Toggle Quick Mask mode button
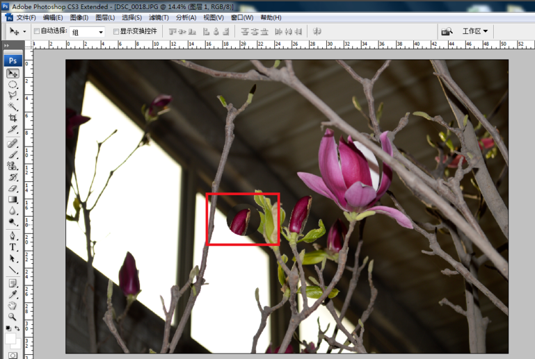Image resolution: width=535 pixels, height=359 pixels. tap(13, 356)
